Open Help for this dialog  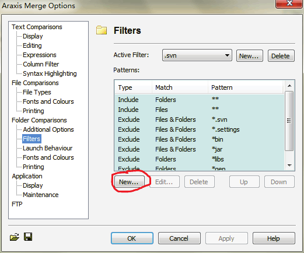274,238
